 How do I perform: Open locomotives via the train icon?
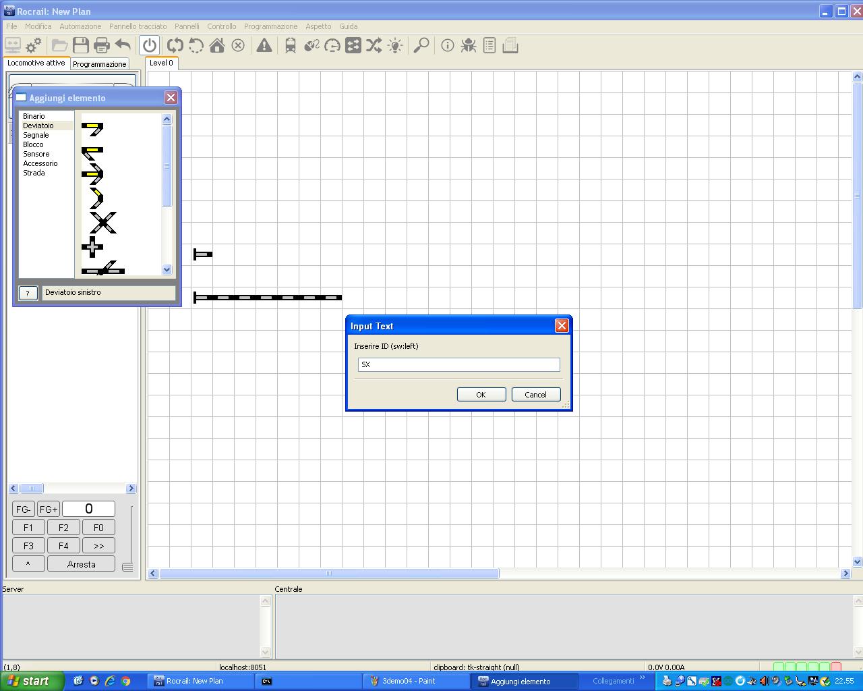pyautogui.click(x=291, y=46)
